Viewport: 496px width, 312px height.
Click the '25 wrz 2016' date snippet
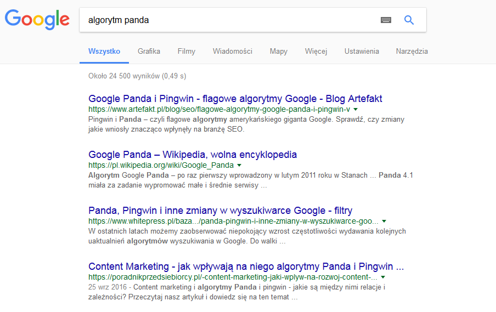(107, 287)
